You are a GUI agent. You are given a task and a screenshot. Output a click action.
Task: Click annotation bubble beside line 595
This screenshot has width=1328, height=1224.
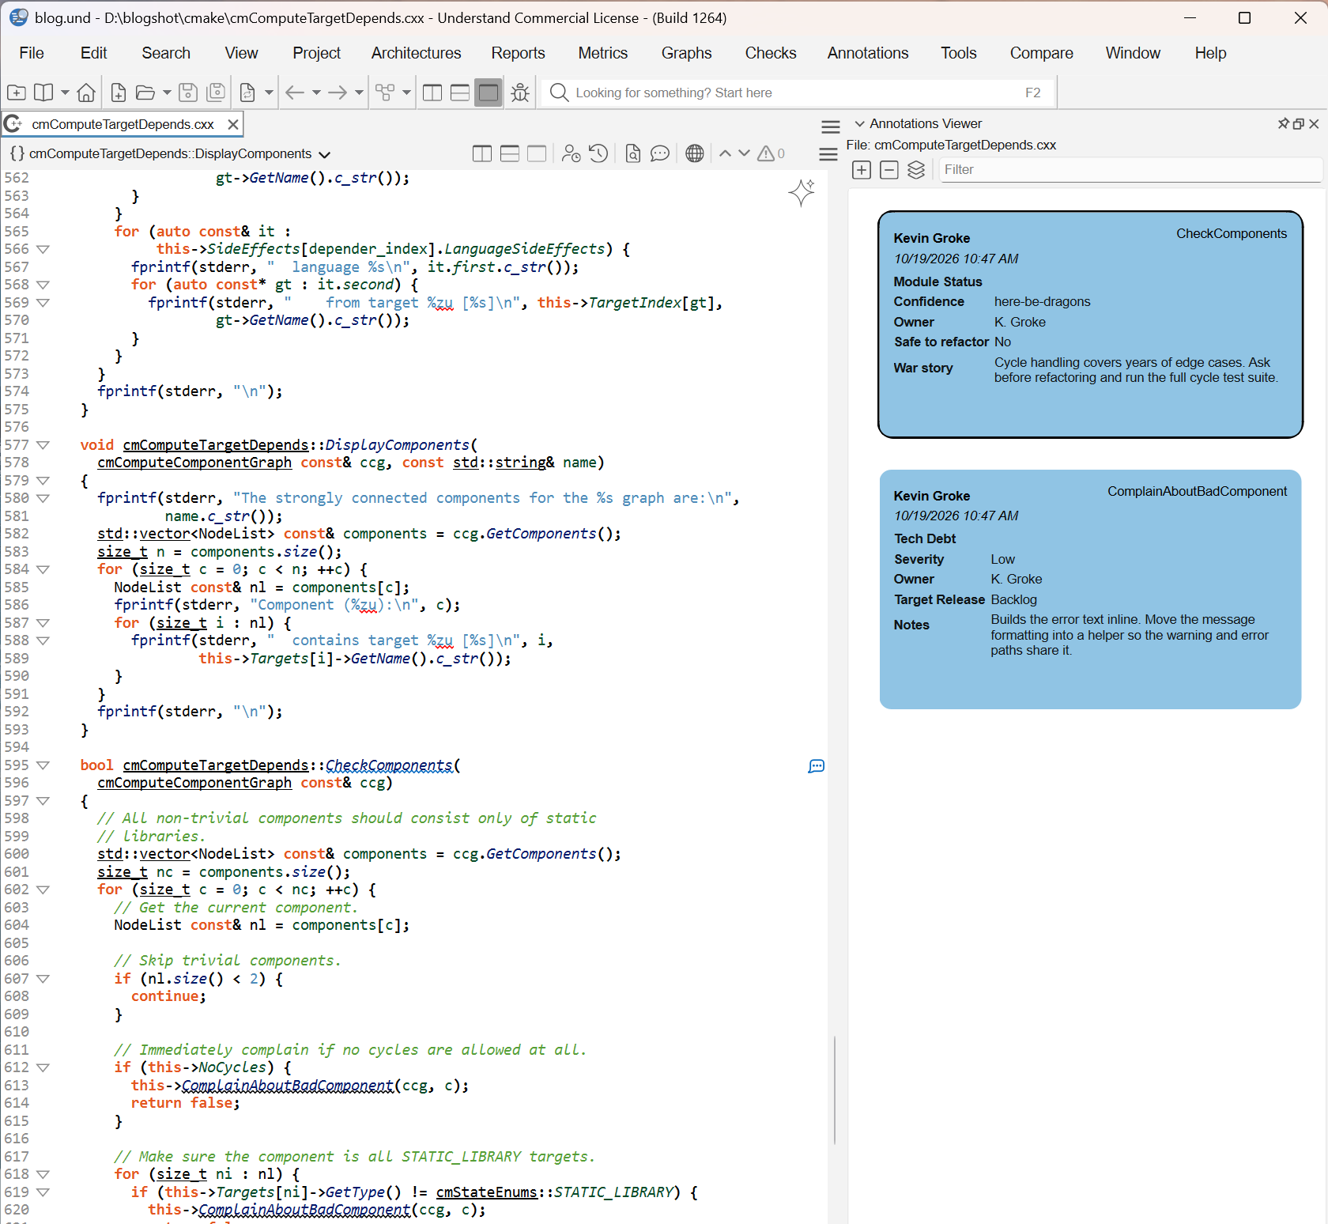[x=817, y=765]
